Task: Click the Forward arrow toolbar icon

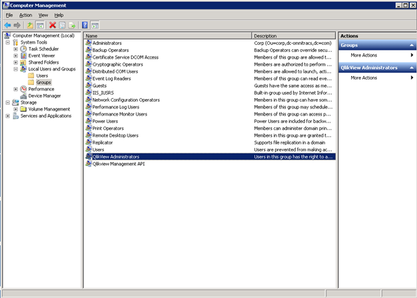Action: tap(17, 25)
